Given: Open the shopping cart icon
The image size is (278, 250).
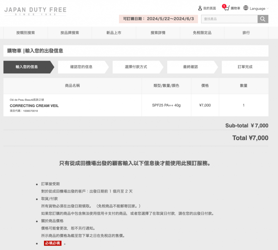Looking at the screenshot, I should [227, 8].
